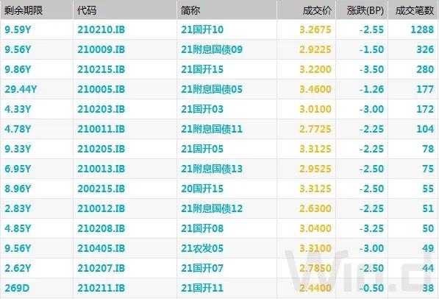439x299 pixels.
Task: Open bond code 200215.IB
Action: coord(101,189)
